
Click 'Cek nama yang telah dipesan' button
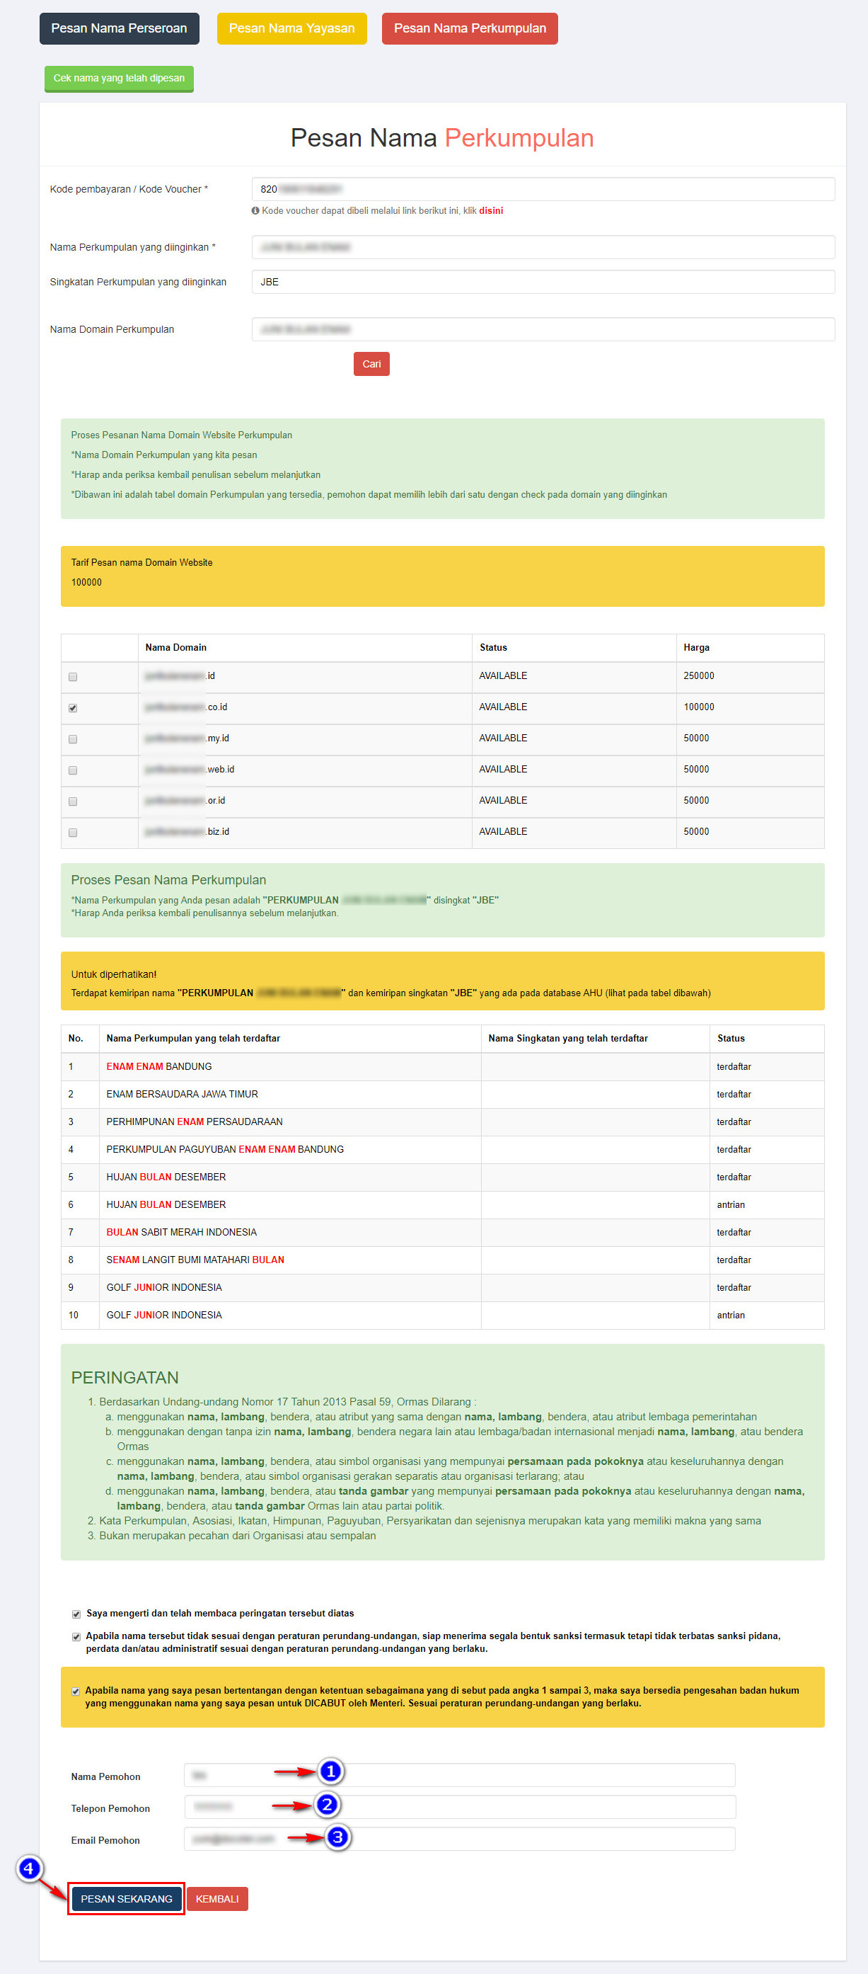119,78
